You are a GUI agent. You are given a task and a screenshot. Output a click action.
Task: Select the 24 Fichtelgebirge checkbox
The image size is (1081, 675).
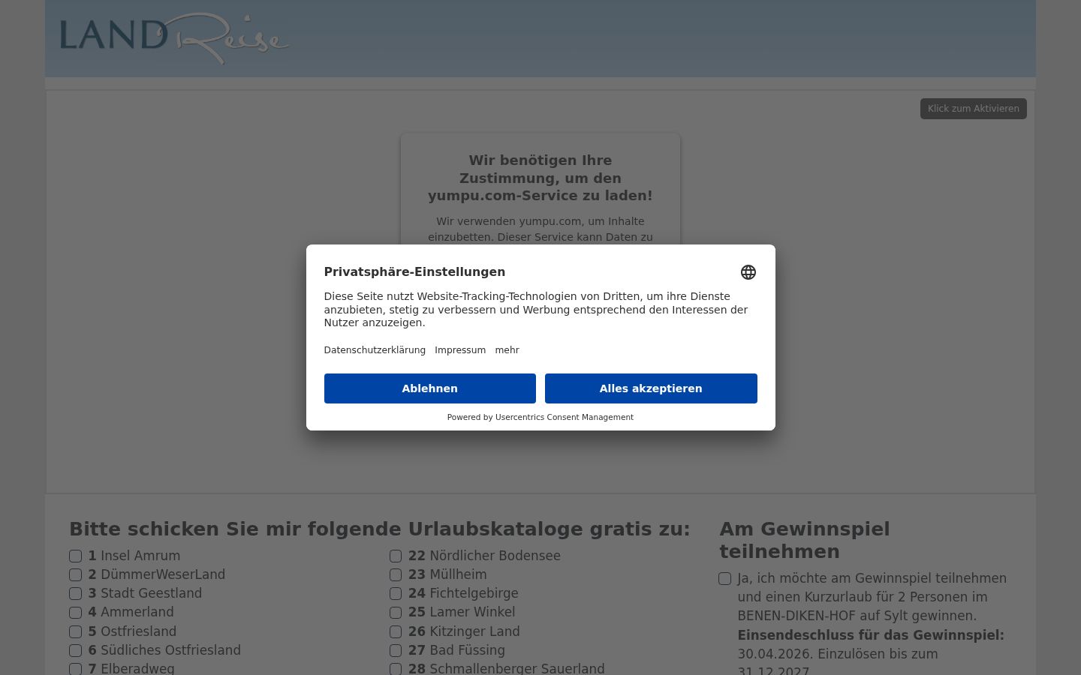point(396,593)
